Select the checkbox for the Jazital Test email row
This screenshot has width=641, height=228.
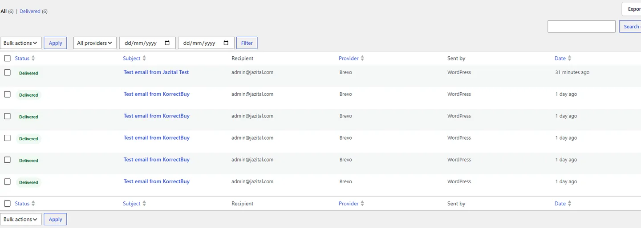click(x=7, y=72)
